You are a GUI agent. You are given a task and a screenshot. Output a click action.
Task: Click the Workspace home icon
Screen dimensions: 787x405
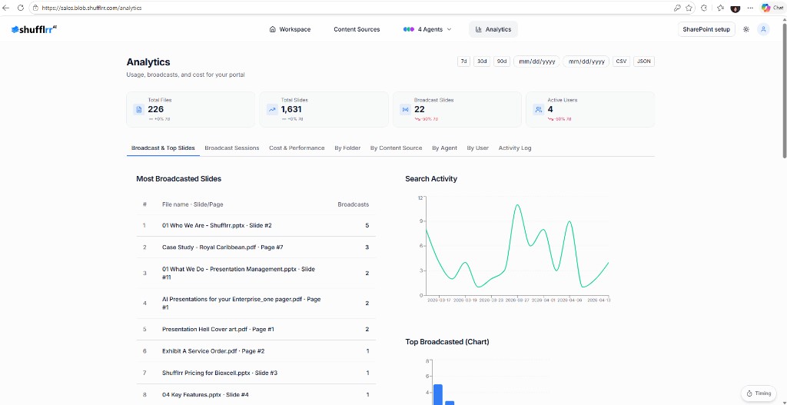pos(273,29)
